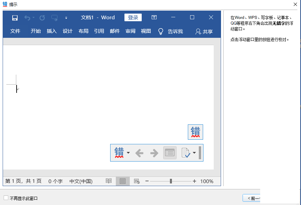This screenshot has height=205, width=301.
Task: Click the floating toolbar grip handle
Action: point(200,153)
